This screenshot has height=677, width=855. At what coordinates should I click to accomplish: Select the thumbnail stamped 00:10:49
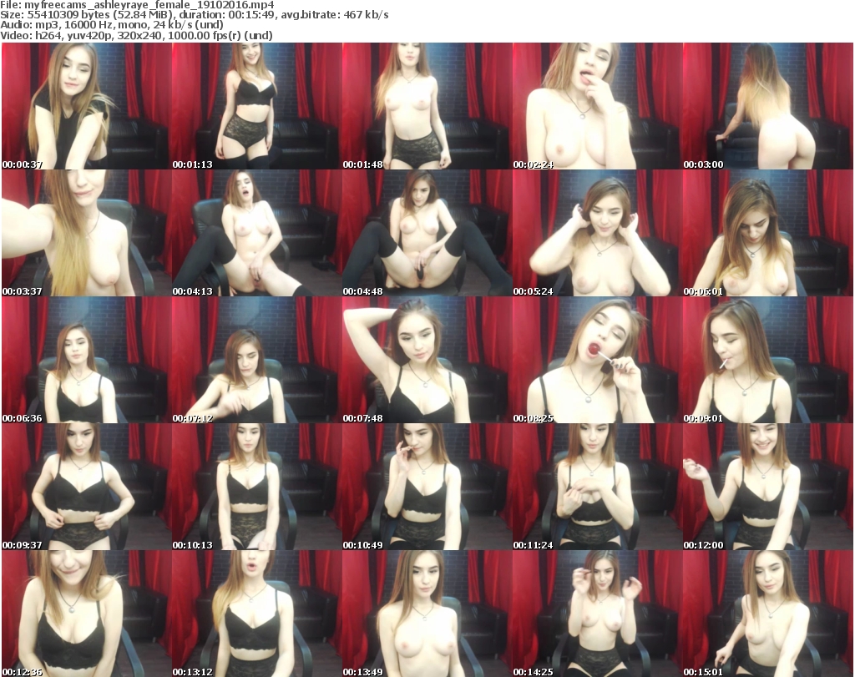pos(427,487)
